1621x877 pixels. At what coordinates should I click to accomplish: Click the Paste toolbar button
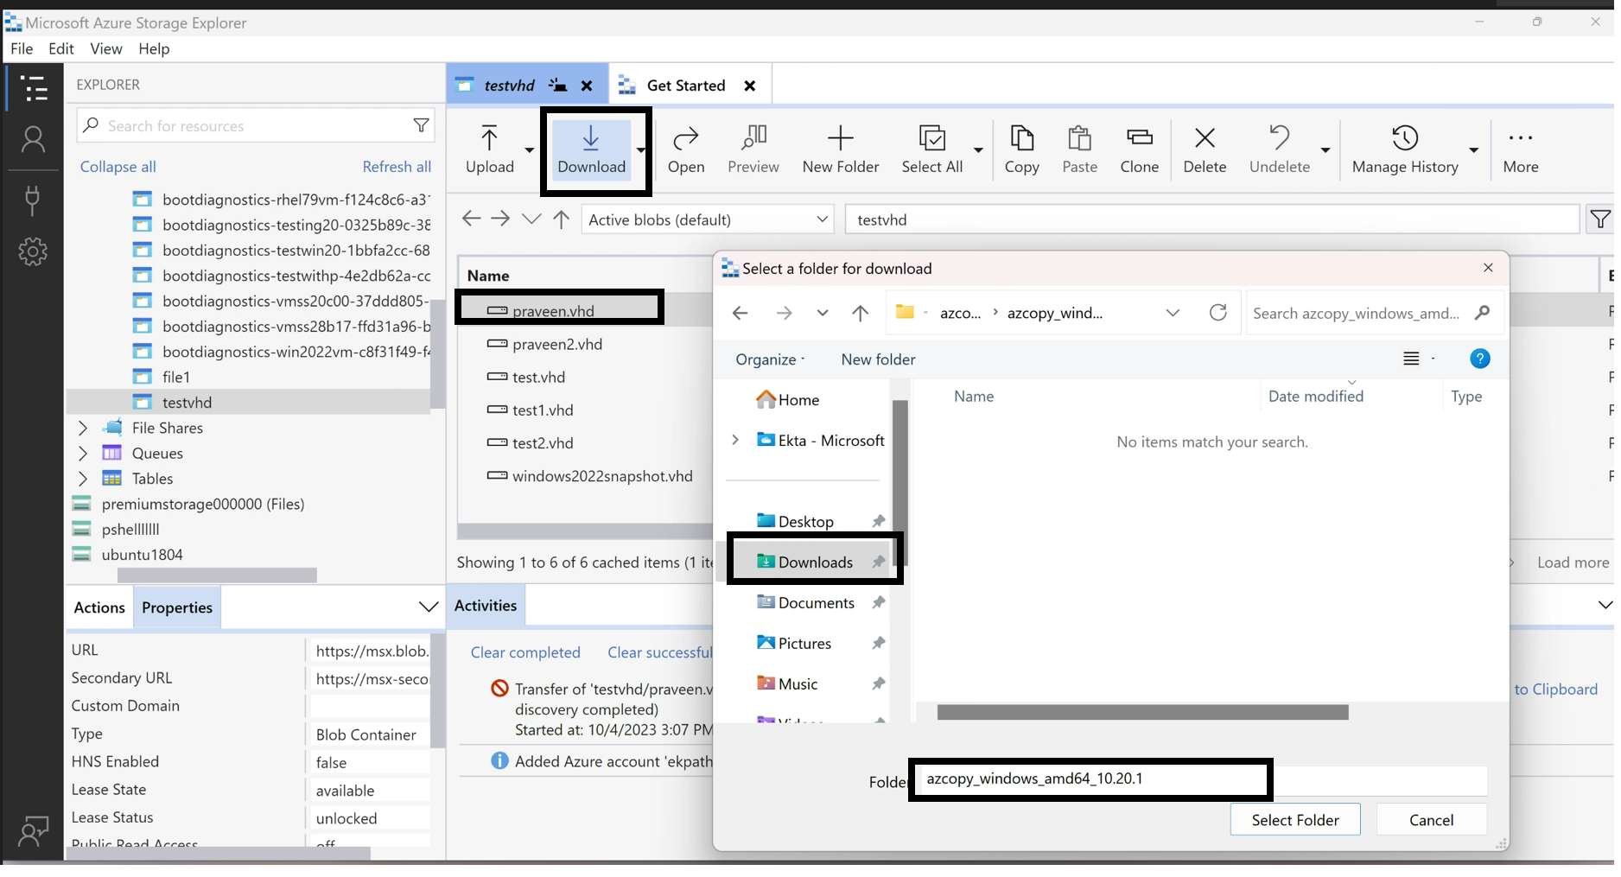pyautogui.click(x=1079, y=149)
